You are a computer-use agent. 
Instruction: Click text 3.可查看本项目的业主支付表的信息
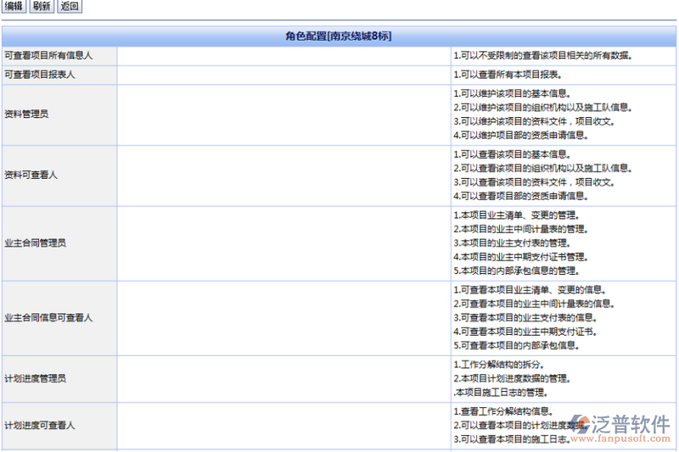tap(525, 318)
